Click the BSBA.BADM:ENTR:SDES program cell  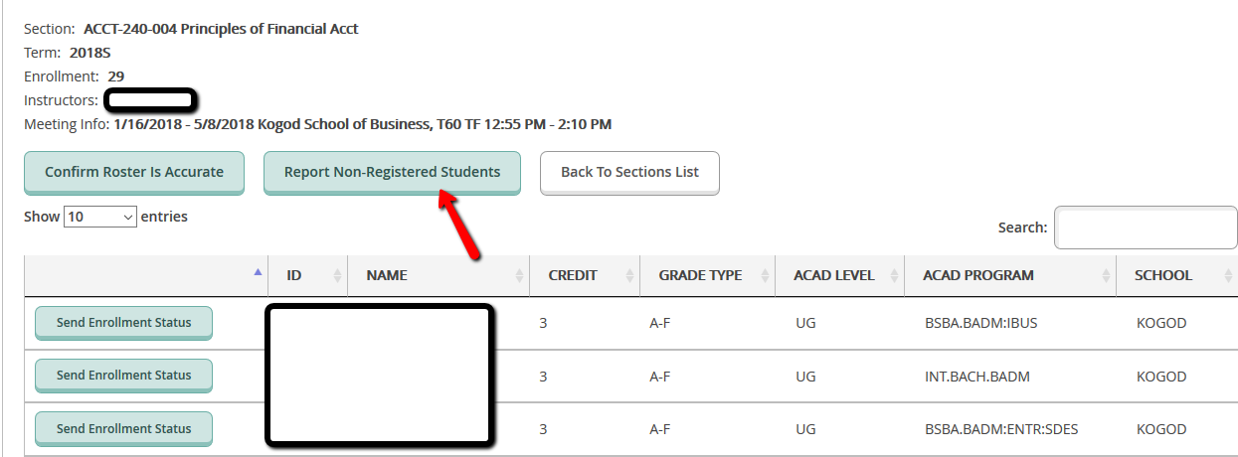(x=1000, y=430)
